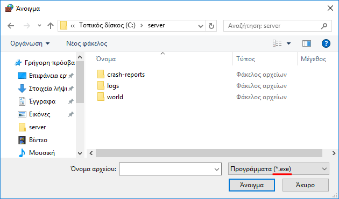Click the world folder icon
This screenshot has width=339, height=199.
pyautogui.click(x=101, y=97)
